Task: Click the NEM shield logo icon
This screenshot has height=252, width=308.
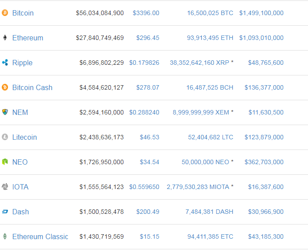Action: 5,112
